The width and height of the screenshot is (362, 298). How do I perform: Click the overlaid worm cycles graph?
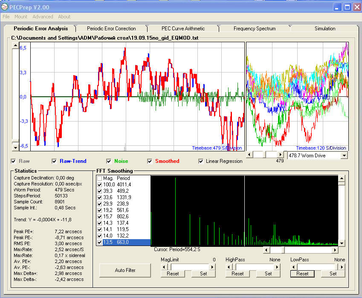point(297,96)
